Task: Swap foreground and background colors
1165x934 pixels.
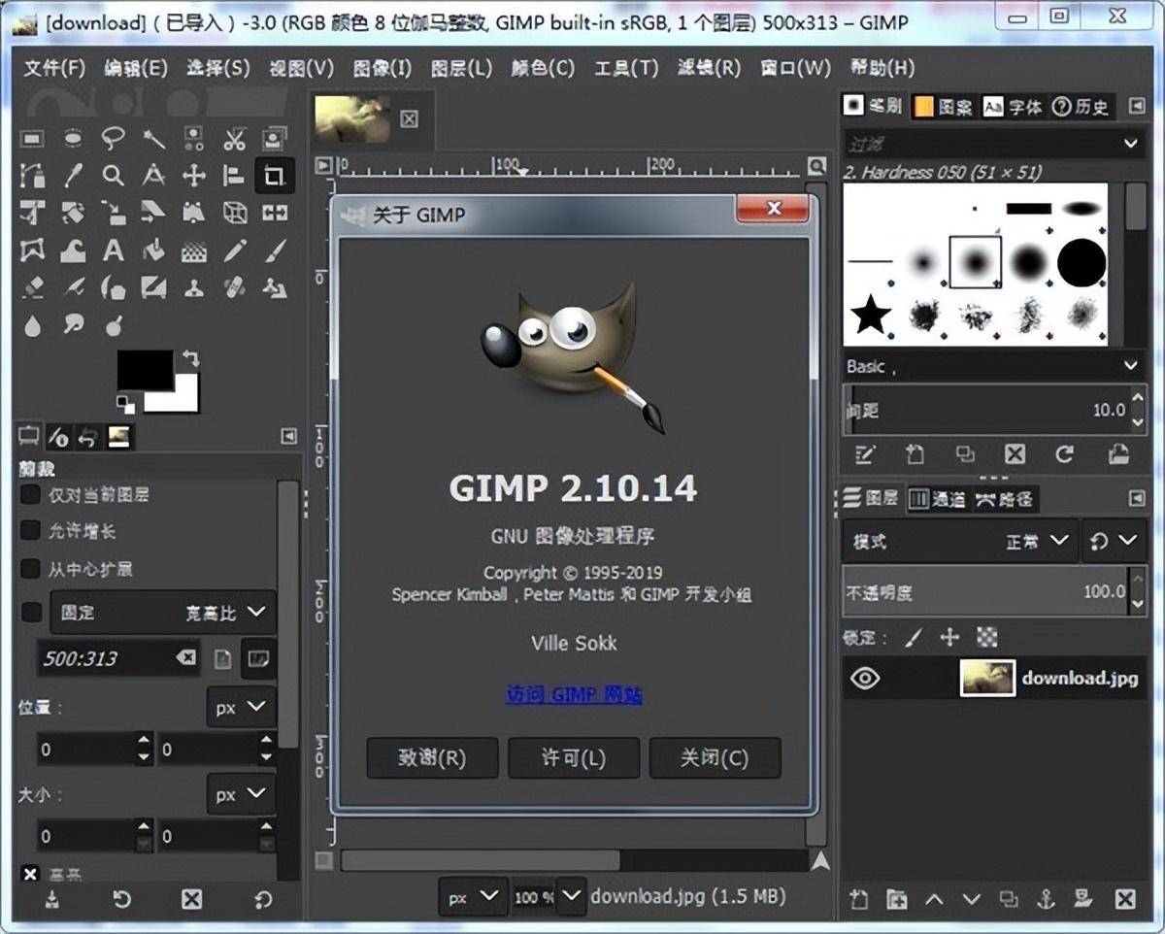Action: click(x=190, y=359)
